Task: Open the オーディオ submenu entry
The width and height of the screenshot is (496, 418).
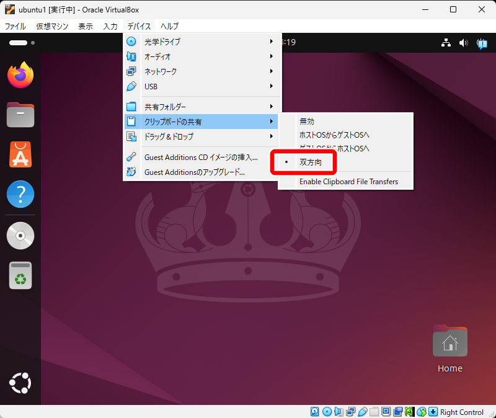Action: point(201,56)
